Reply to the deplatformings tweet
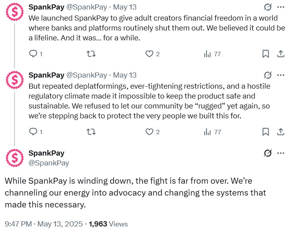Viewport: 292px width, 230px height. [34, 132]
